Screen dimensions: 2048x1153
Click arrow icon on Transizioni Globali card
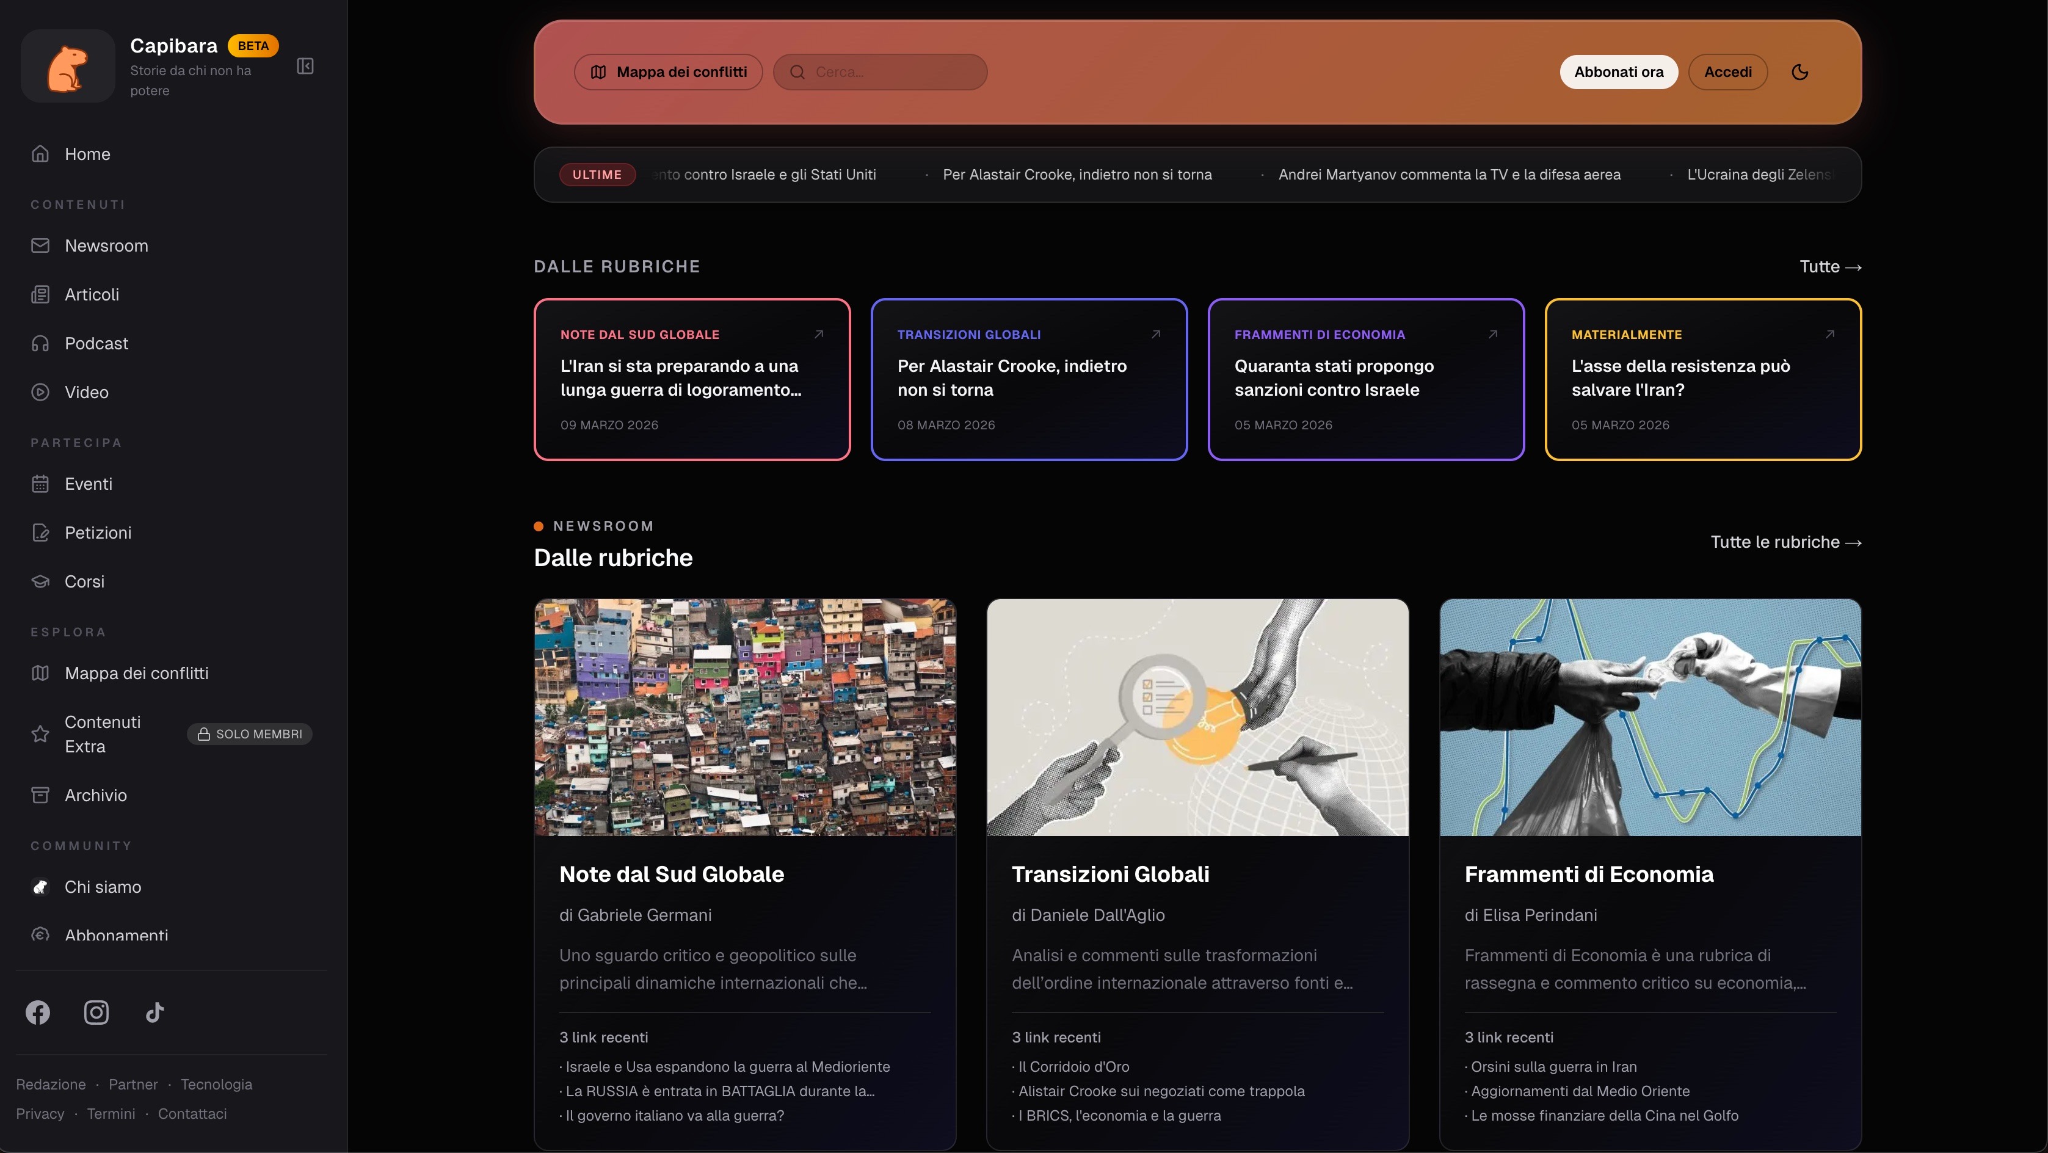(x=1156, y=334)
